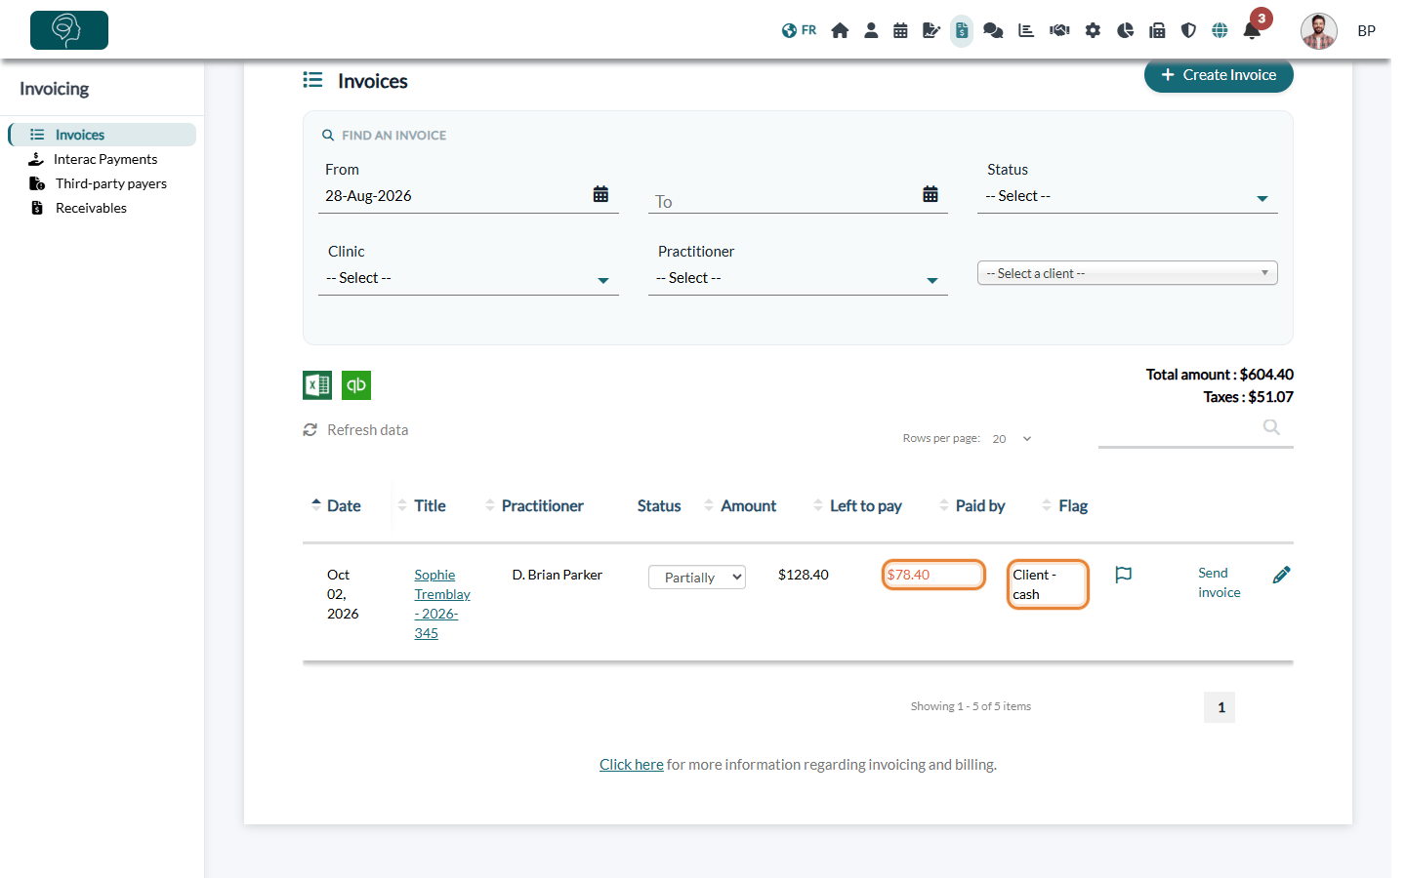This screenshot has height=878, width=1406.
Task: Flag the Sophie Tremblay invoice
Action: pos(1124,575)
